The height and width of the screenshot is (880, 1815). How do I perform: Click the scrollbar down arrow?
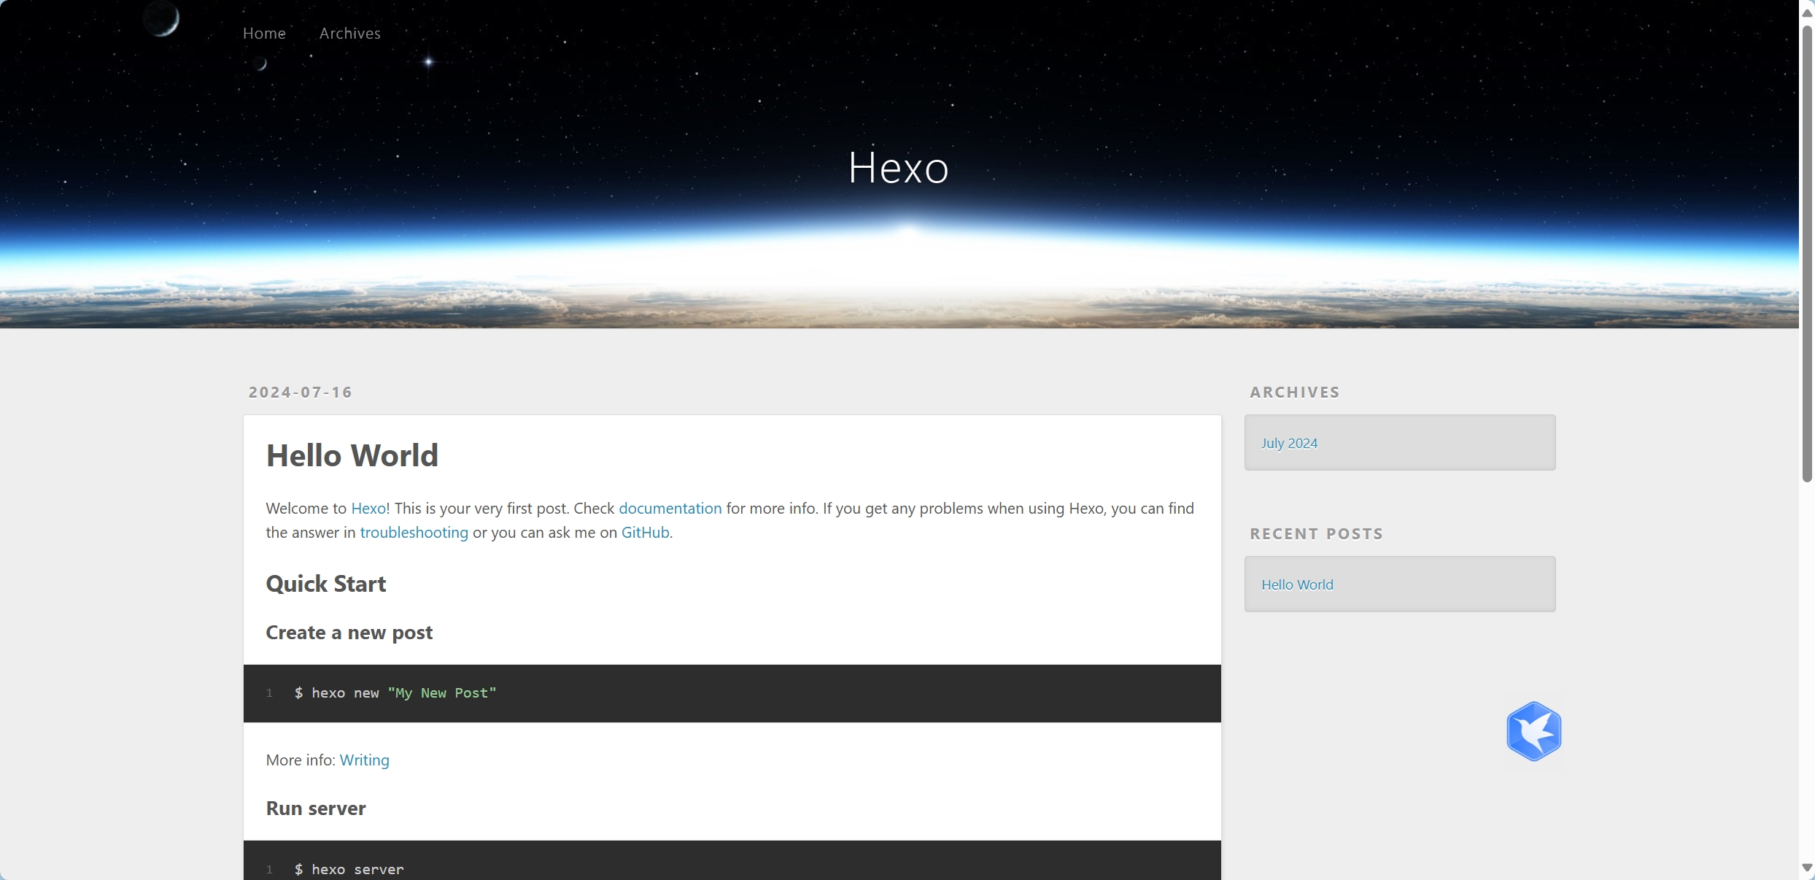click(x=1807, y=868)
